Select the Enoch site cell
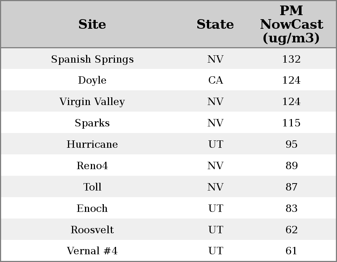The width and height of the screenshot is (337, 262). pos(92,208)
